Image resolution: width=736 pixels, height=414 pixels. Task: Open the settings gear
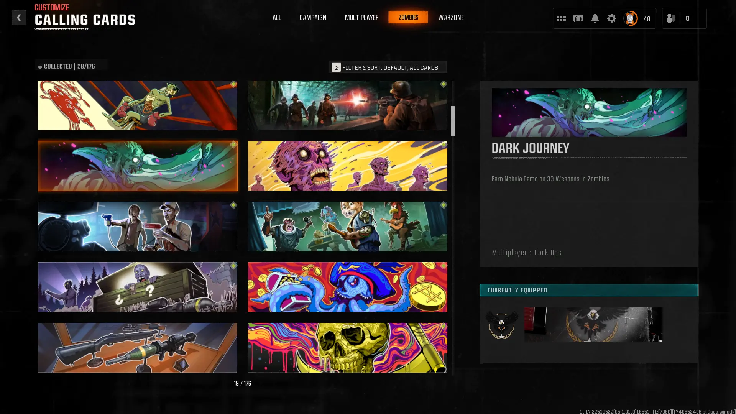[x=611, y=18]
